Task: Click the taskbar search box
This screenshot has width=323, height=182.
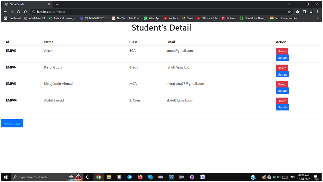Action: pyautogui.click(x=47, y=177)
